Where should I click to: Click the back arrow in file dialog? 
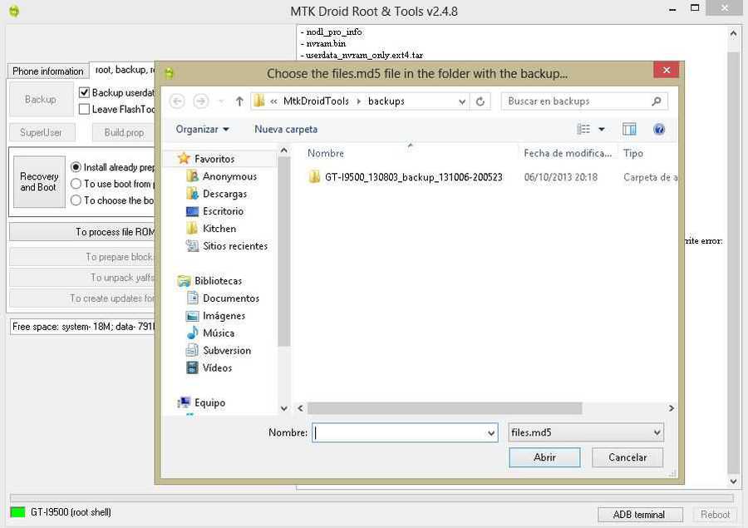(x=177, y=101)
